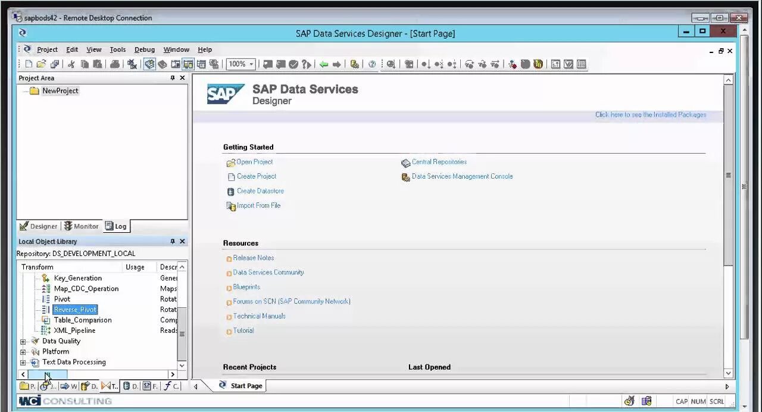Click the Import From File link
762x412 pixels.
[258, 205]
